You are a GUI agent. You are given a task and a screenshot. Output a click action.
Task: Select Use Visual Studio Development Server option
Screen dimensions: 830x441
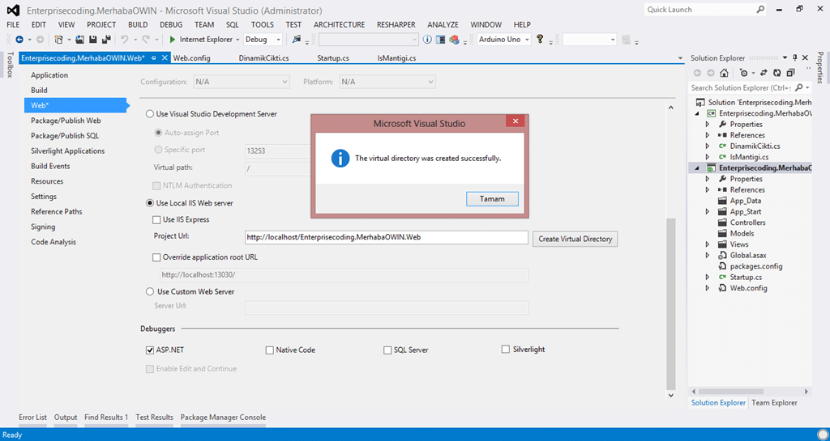150,113
